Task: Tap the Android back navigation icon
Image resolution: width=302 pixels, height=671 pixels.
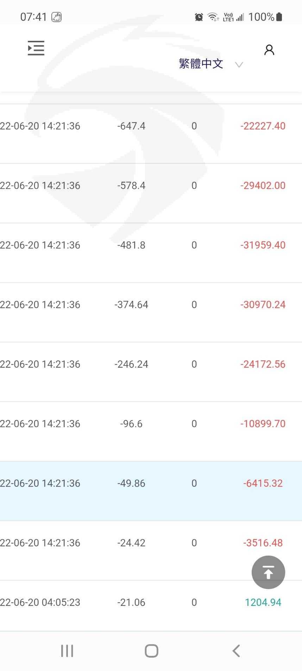Action: (236, 651)
